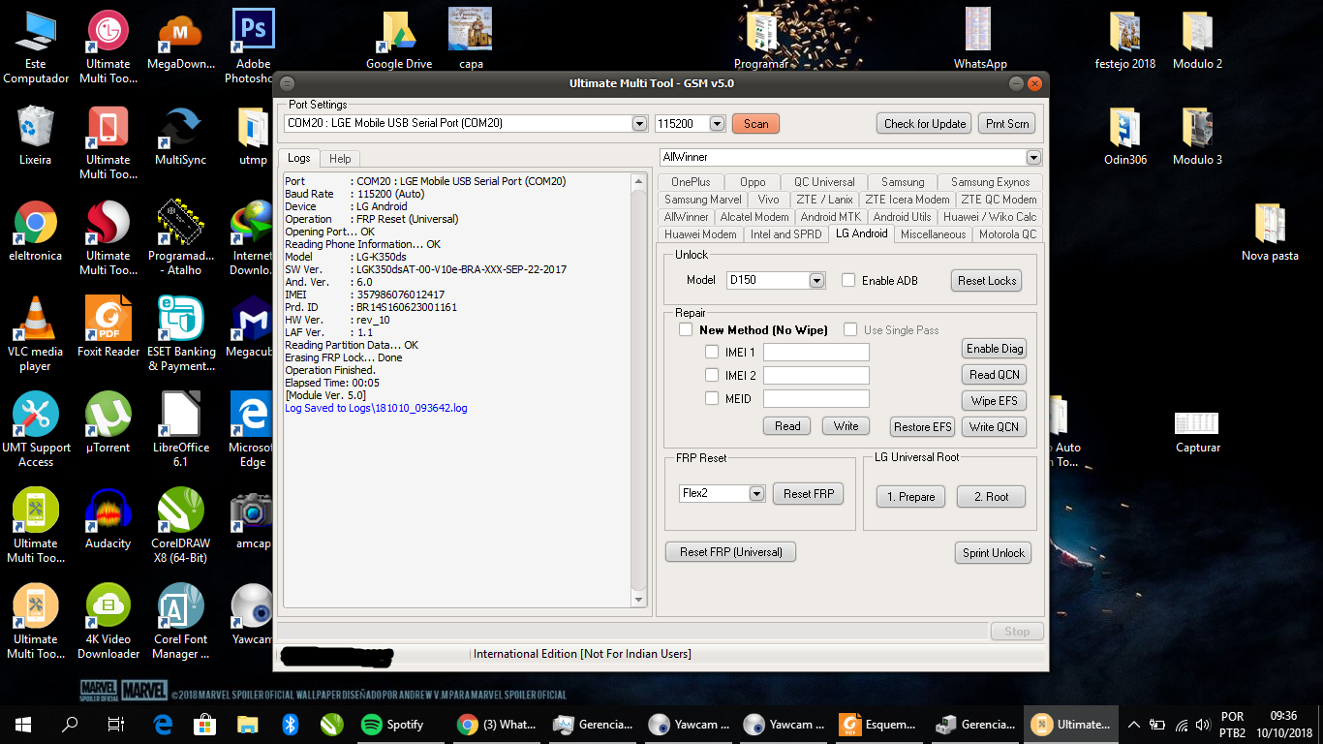
Task: Select the QC Universal tab
Action: pos(824,182)
